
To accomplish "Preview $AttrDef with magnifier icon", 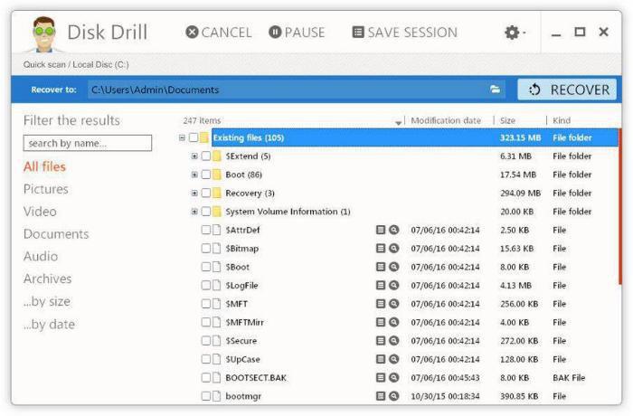I will [x=394, y=230].
